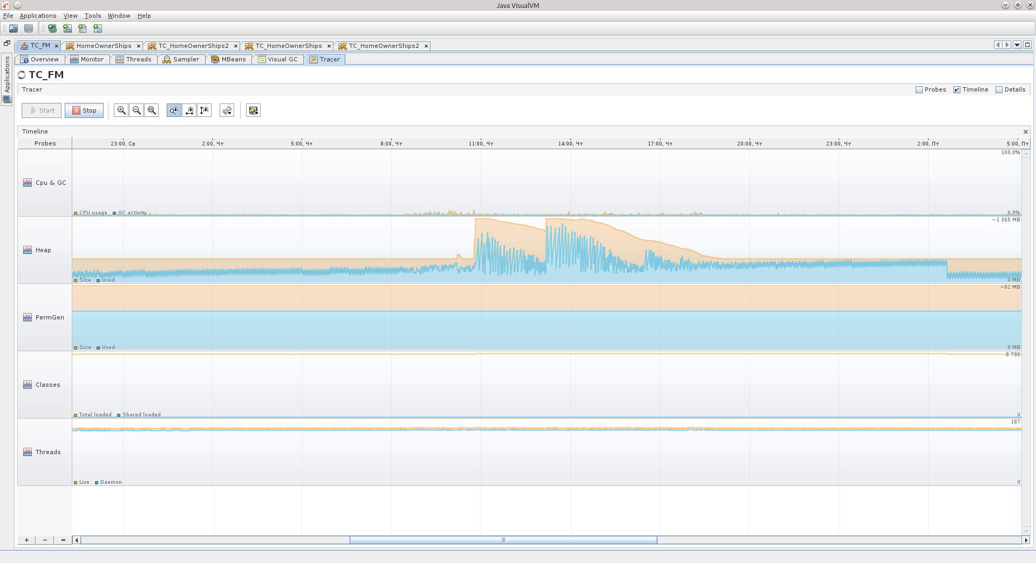Click the Zoom In magnifier icon

(x=121, y=110)
